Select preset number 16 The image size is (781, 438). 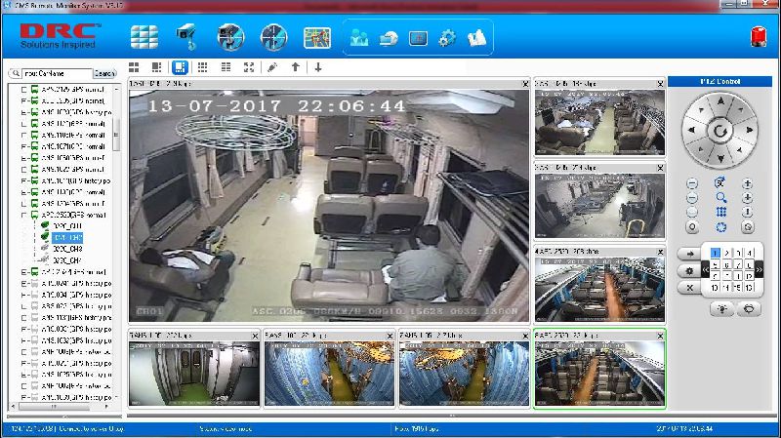(x=749, y=287)
